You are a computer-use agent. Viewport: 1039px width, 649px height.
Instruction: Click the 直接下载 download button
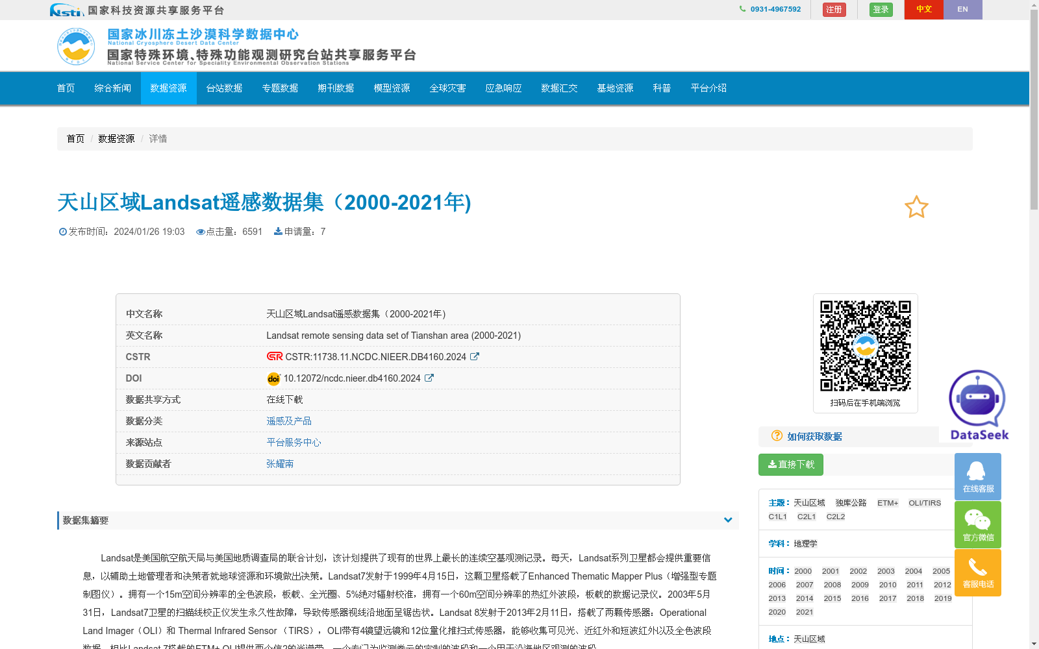[x=791, y=465]
